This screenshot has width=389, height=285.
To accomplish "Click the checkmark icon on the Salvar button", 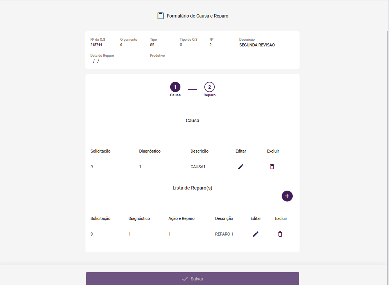I will [185, 279].
